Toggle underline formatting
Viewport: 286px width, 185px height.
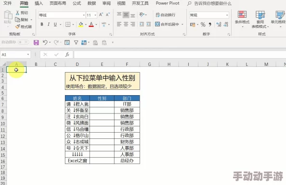tap(55, 24)
